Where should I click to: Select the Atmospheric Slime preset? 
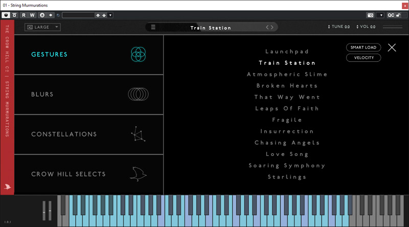(287, 74)
